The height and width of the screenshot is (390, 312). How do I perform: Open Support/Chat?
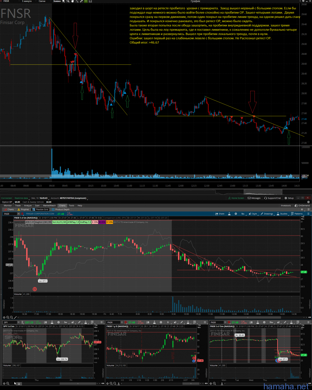272,198
